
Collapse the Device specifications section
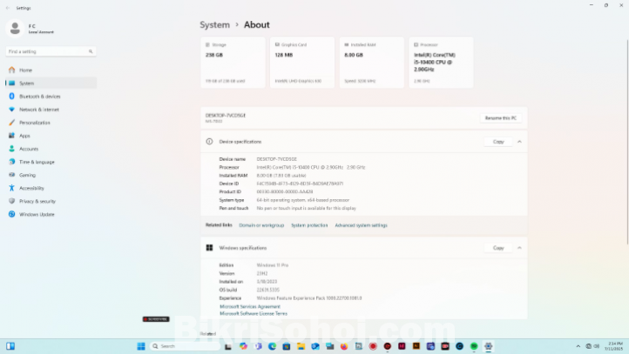(519, 141)
